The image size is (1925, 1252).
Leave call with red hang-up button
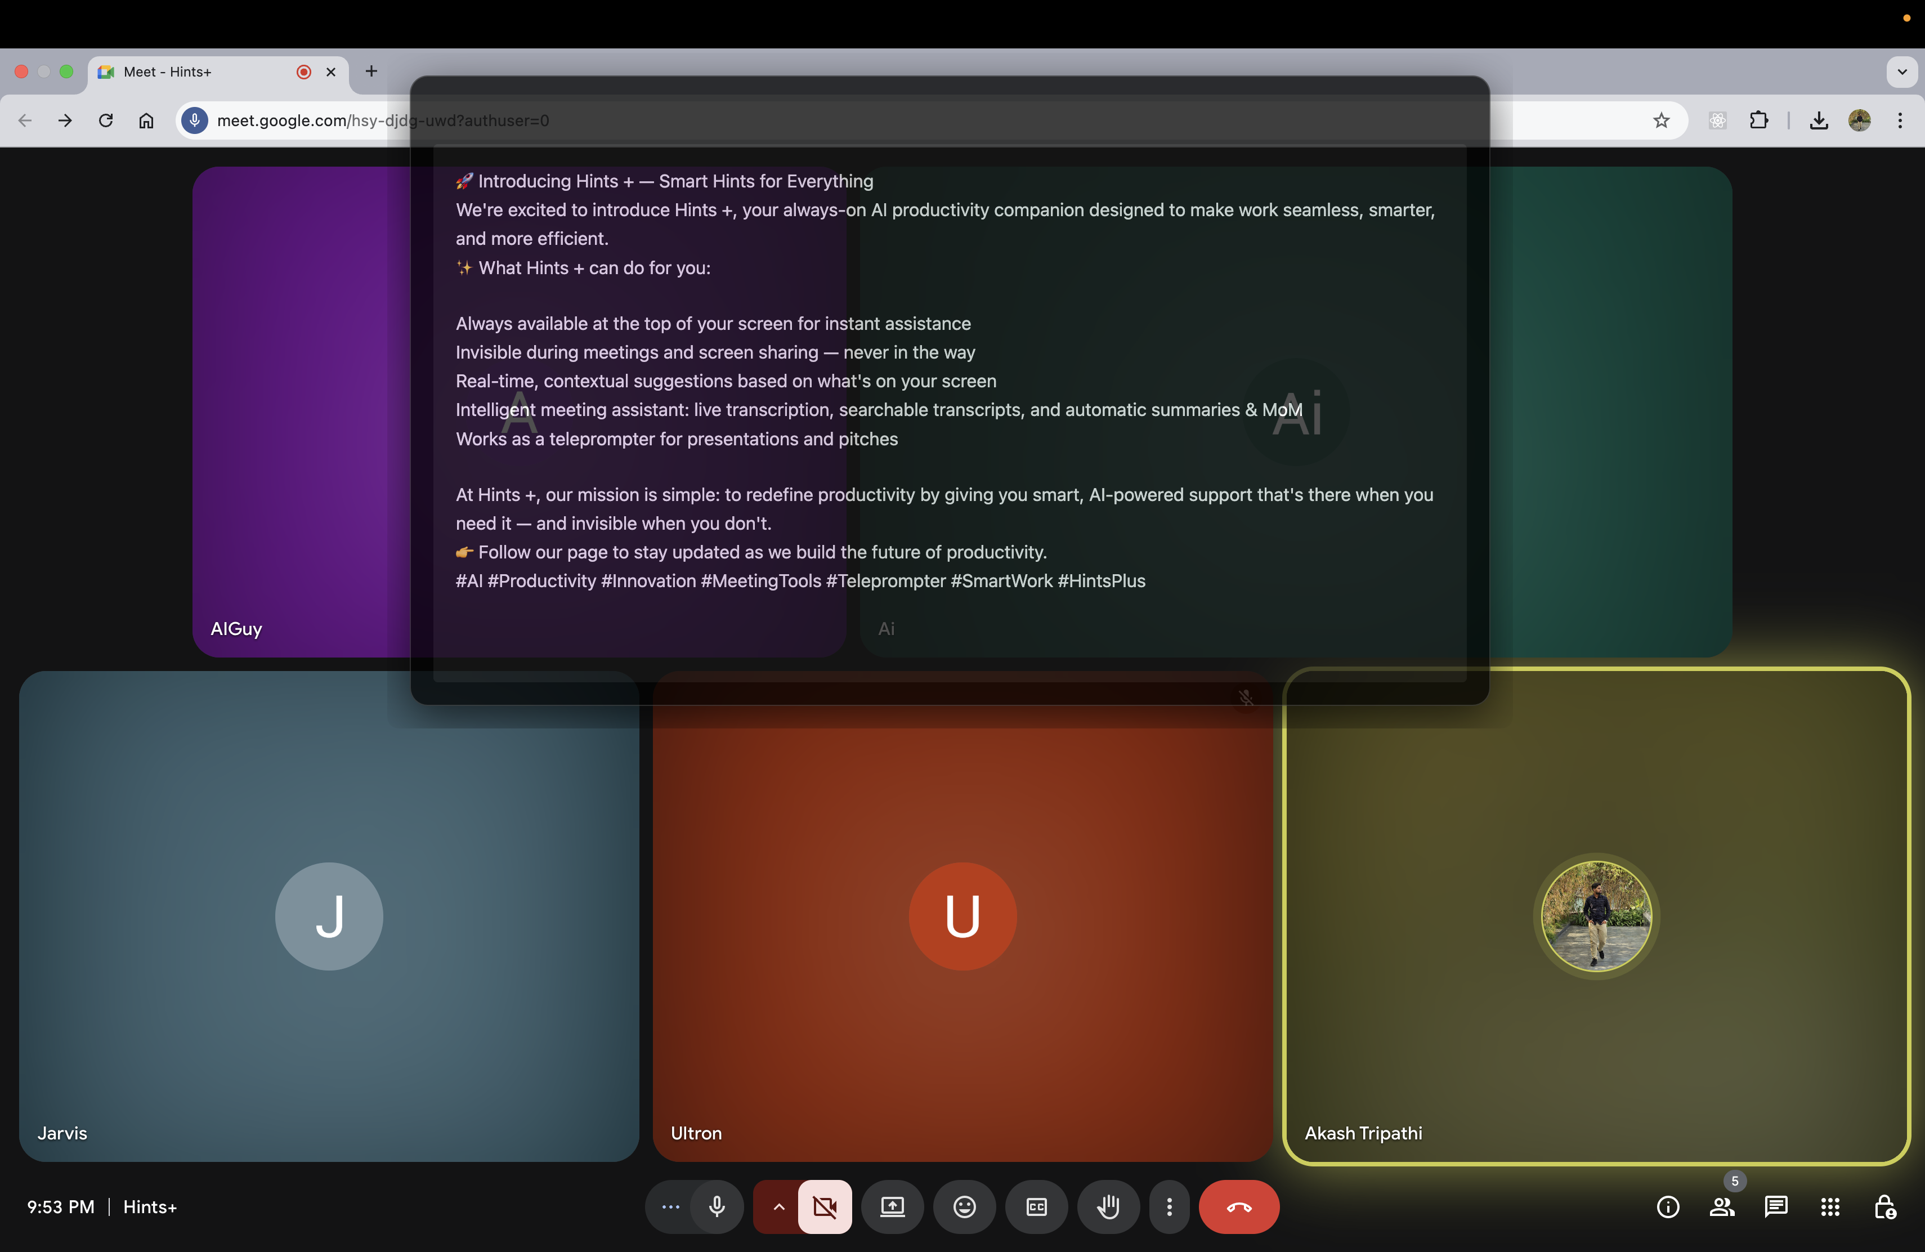point(1239,1207)
